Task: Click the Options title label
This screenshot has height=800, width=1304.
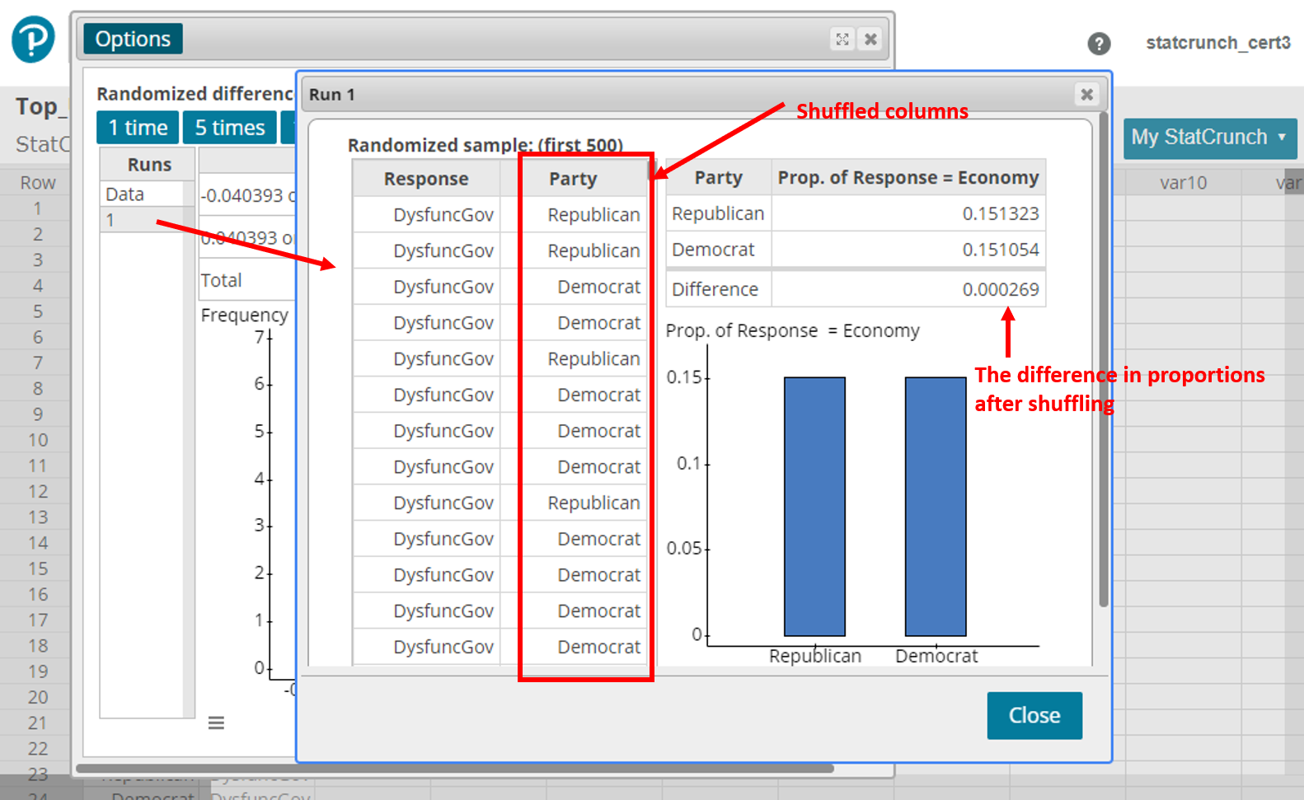Action: [133, 39]
